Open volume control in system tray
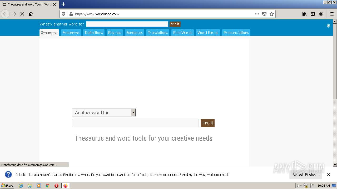This screenshot has height=189, width=337. 299,186
